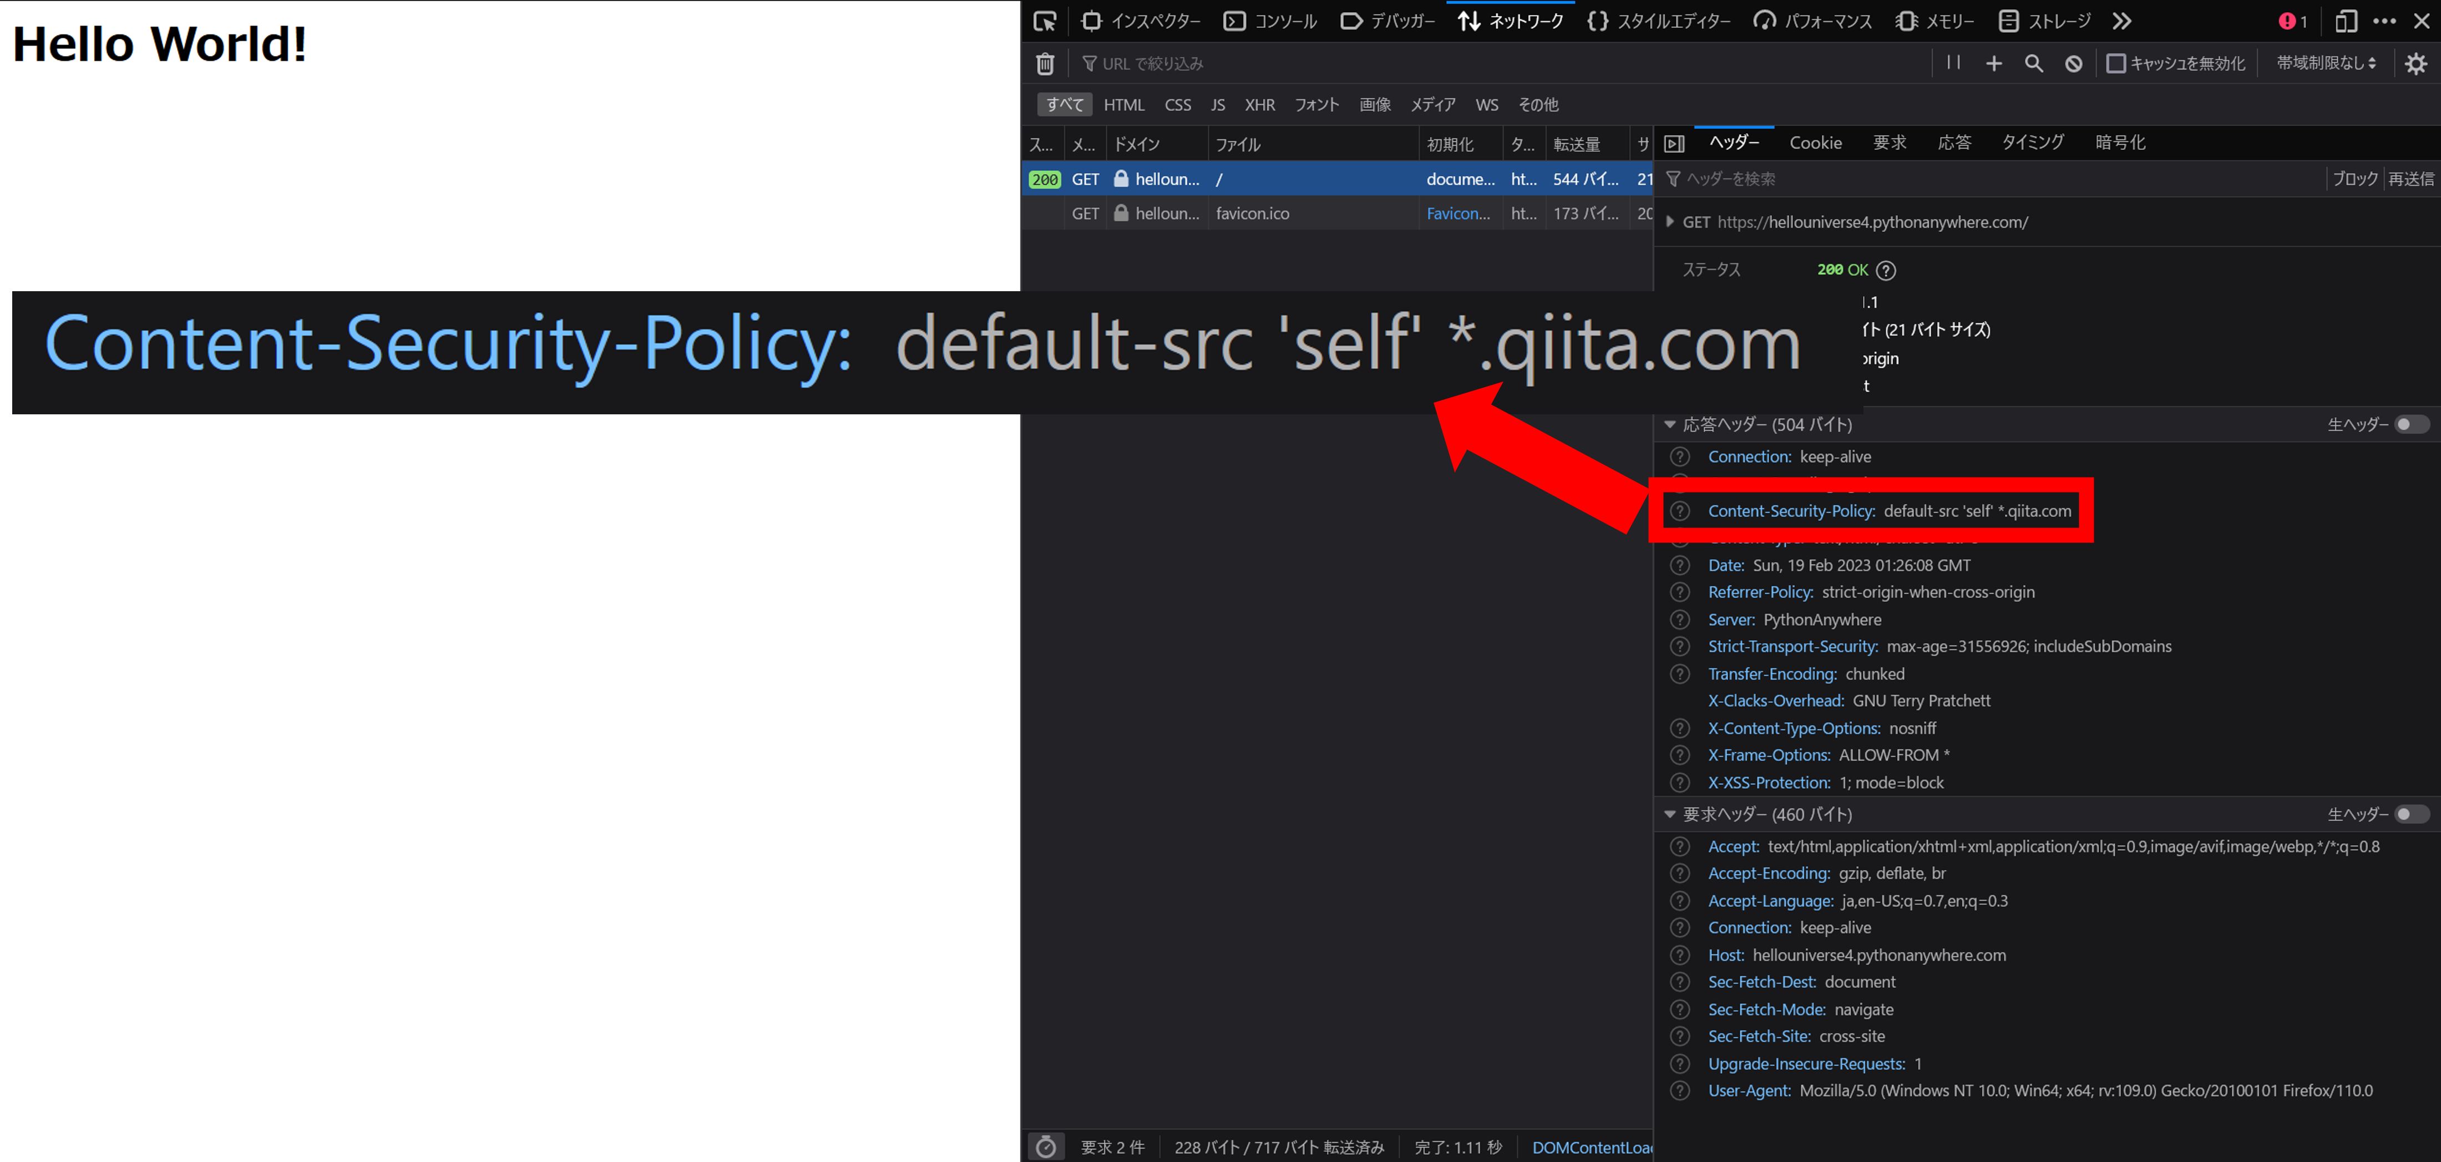Image resolution: width=2441 pixels, height=1162 pixels.
Task: Collapse the request details pane icon
Action: point(1674,143)
